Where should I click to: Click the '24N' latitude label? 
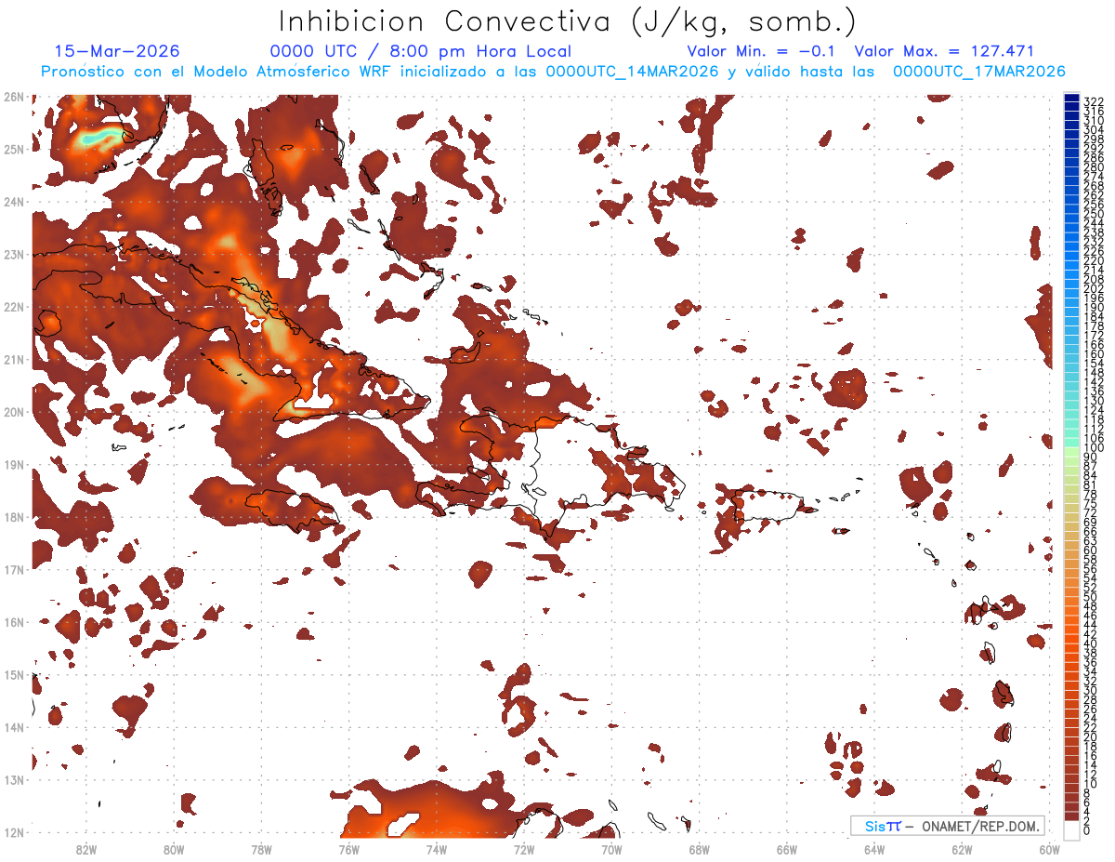pyautogui.click(x=14, y=202)
